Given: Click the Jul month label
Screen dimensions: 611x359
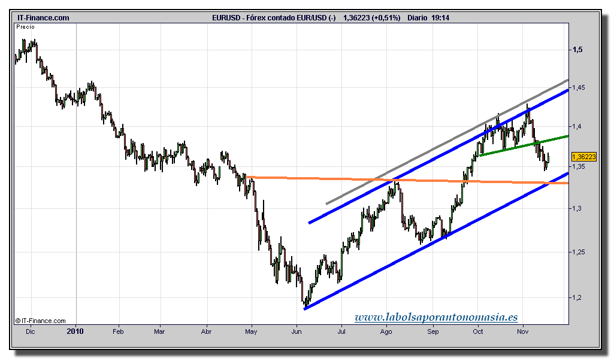Looking at the screenshot, I should (x=341, y=331).
